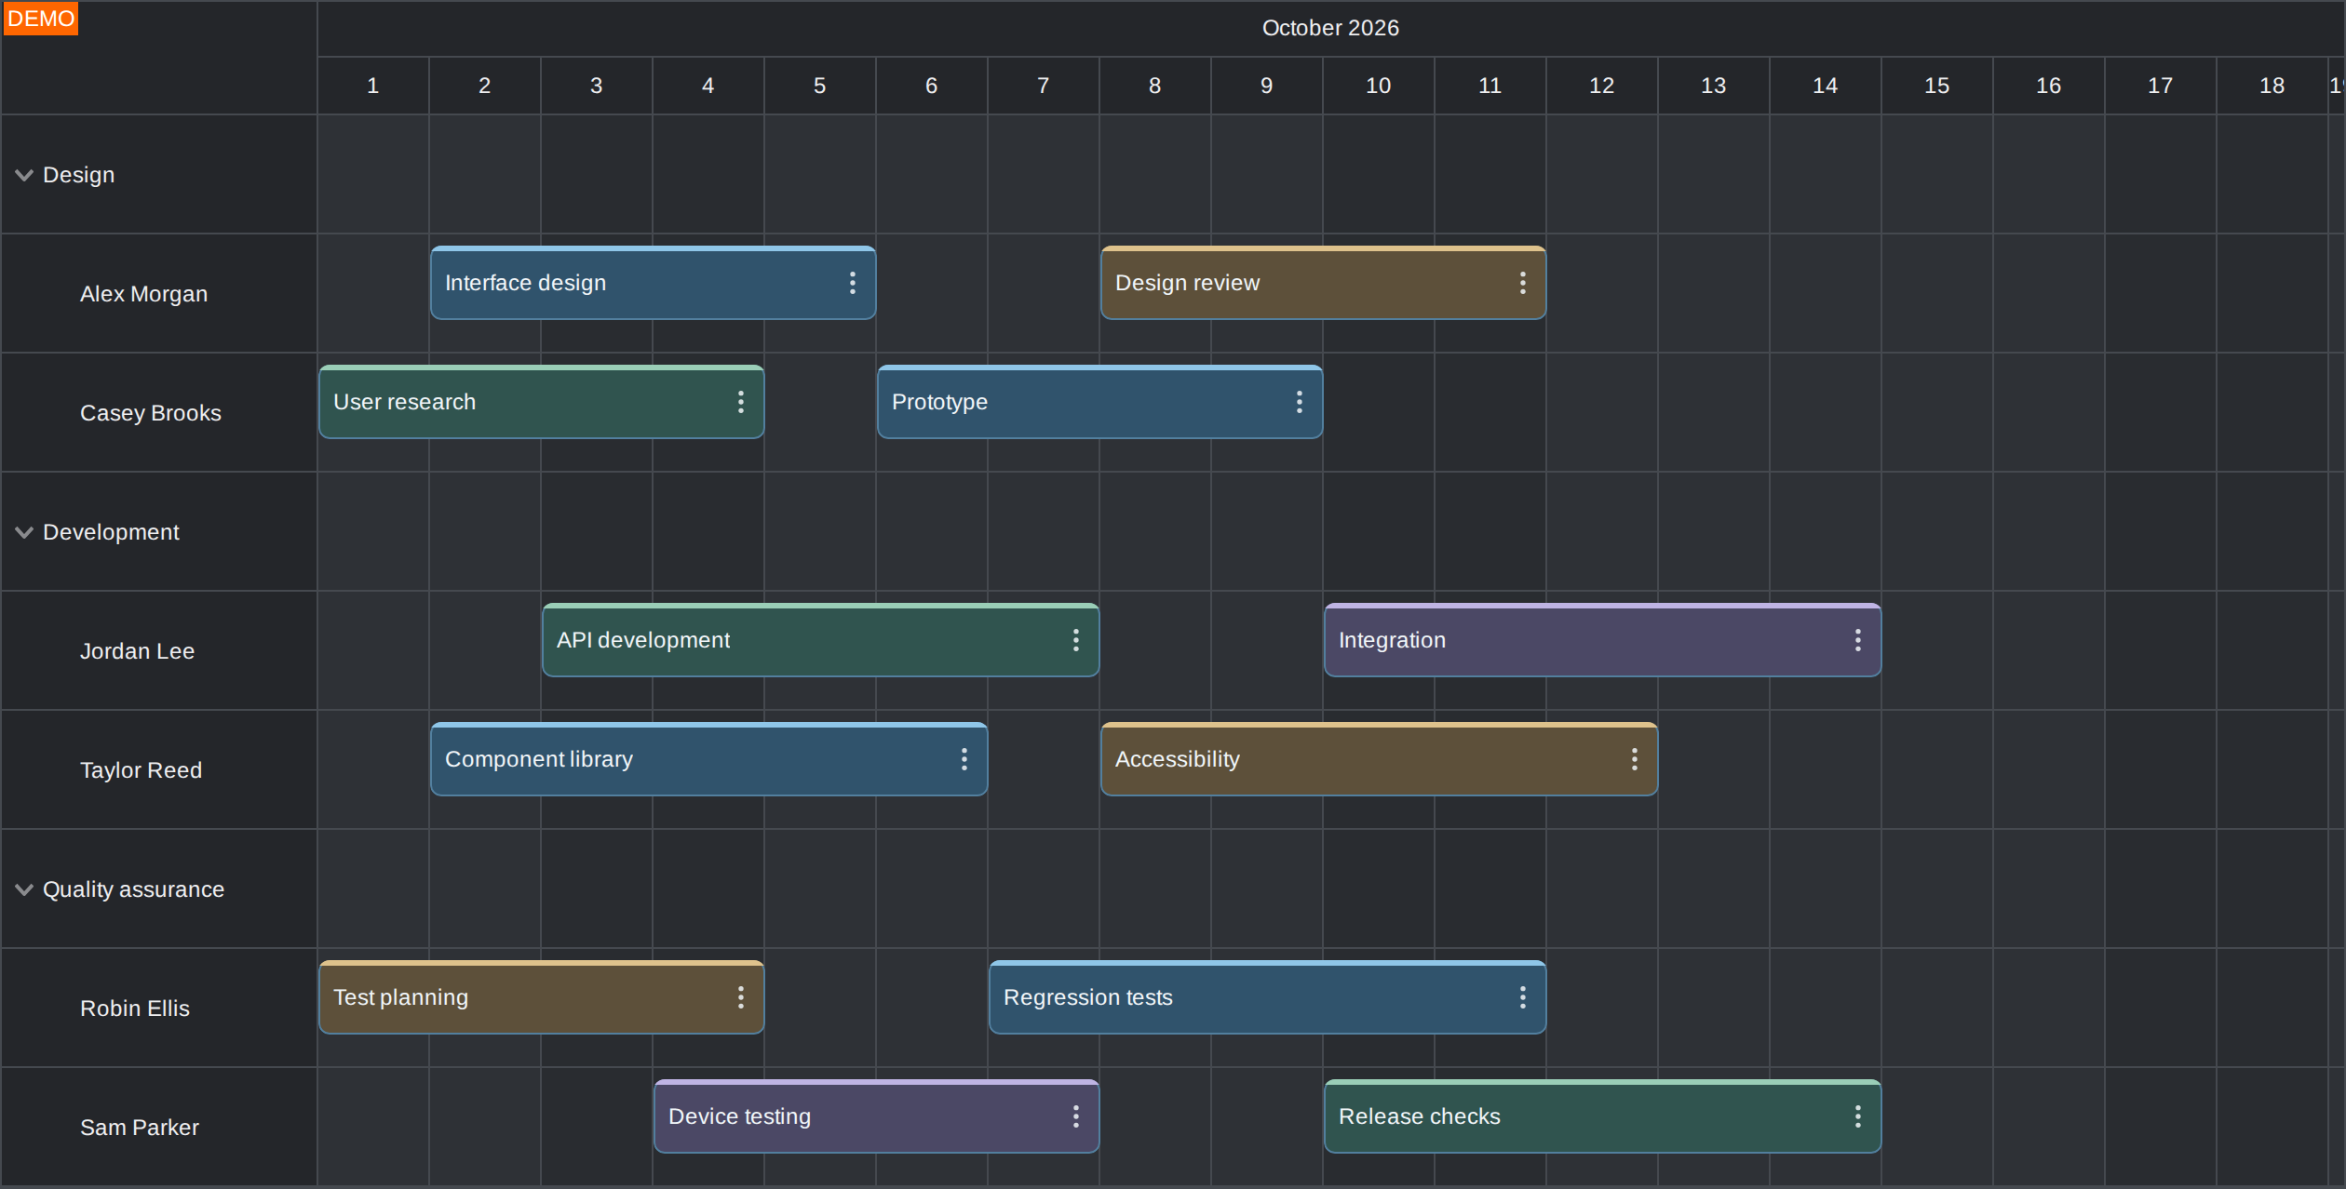Open the three-dot menu on Integration
Screen dimensions: 2346x1189
[x=1857, y=640]
